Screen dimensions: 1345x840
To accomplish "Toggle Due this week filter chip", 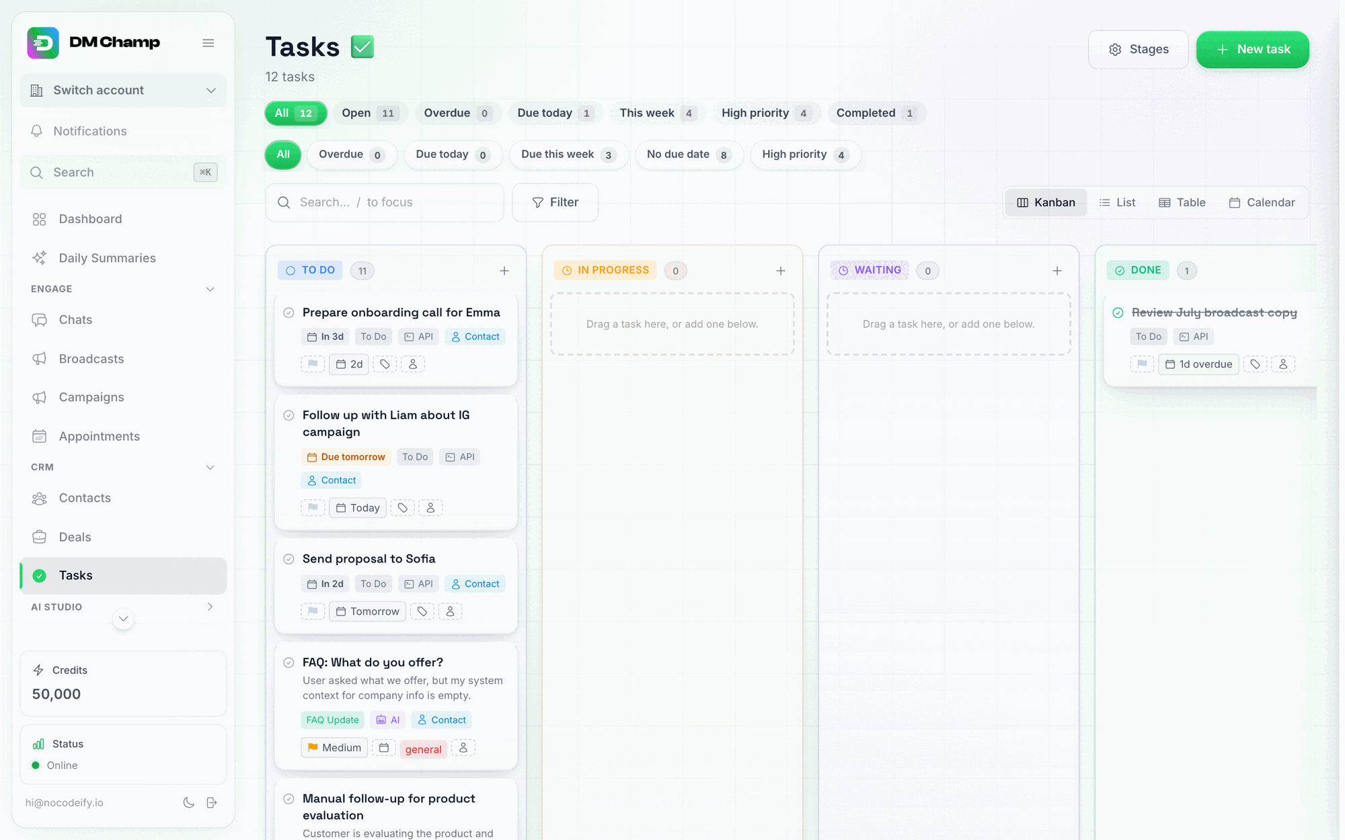I will (x=568, y=155).
